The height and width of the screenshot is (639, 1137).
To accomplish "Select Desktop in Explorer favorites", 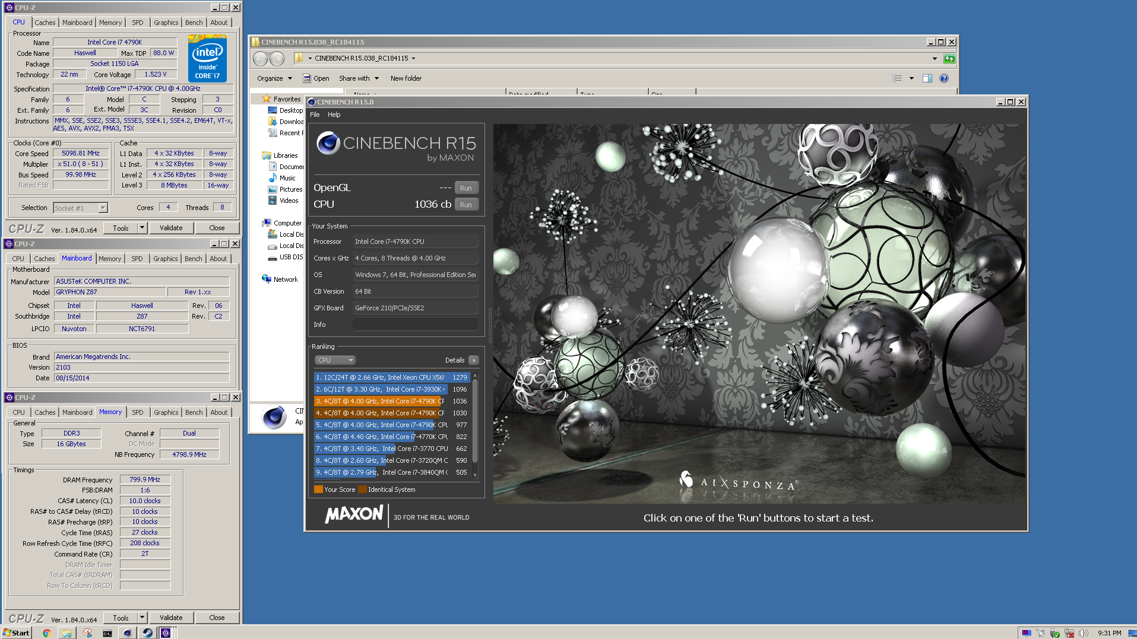I will 286,110.
